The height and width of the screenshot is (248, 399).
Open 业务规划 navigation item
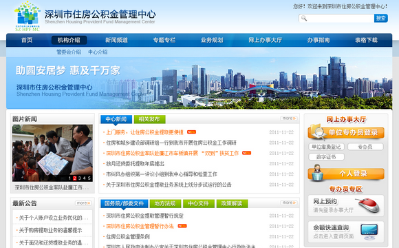pyautogui.click(x=212, y=40)
